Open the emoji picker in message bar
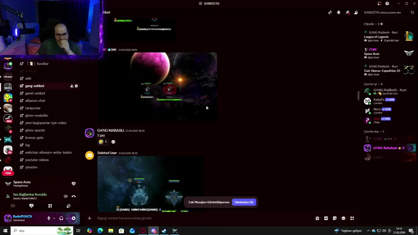418x235 pixels. point(343,218)
